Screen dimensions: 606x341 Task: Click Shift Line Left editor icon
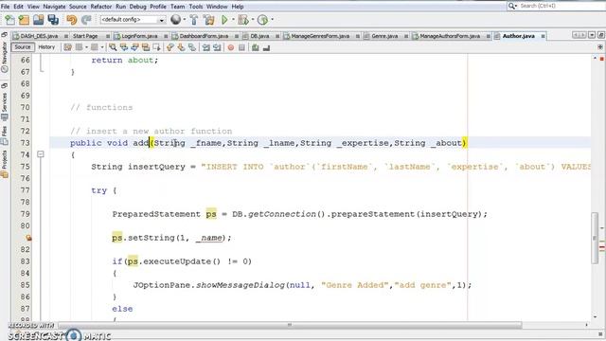(x=206, y=47)
